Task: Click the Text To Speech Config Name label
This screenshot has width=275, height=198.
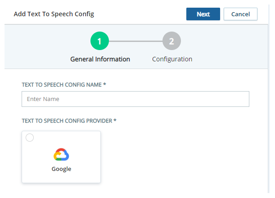Action: [64, 85]
